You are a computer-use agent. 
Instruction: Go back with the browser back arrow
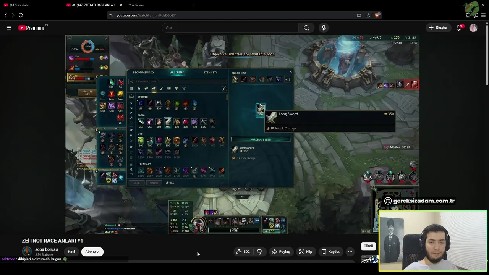pos(5,15)
